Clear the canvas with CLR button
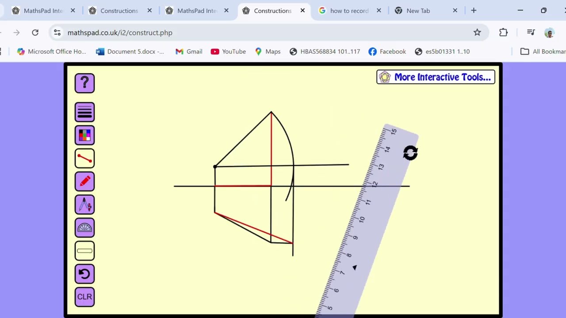Viewport: 566px width, 318px height. click(84, 296)
